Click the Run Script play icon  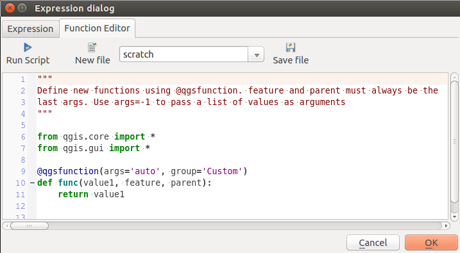[28, 47]
